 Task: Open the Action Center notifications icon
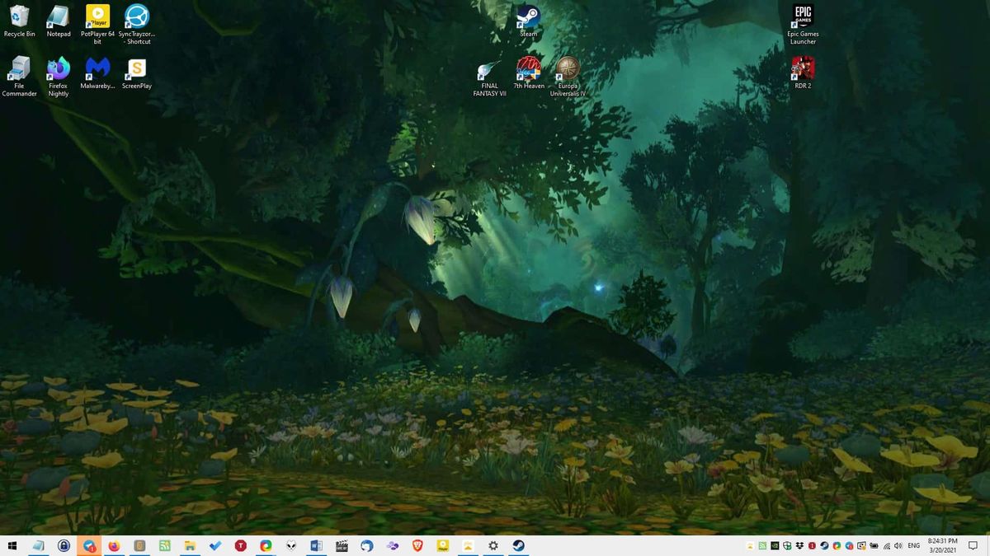(973, 545)
